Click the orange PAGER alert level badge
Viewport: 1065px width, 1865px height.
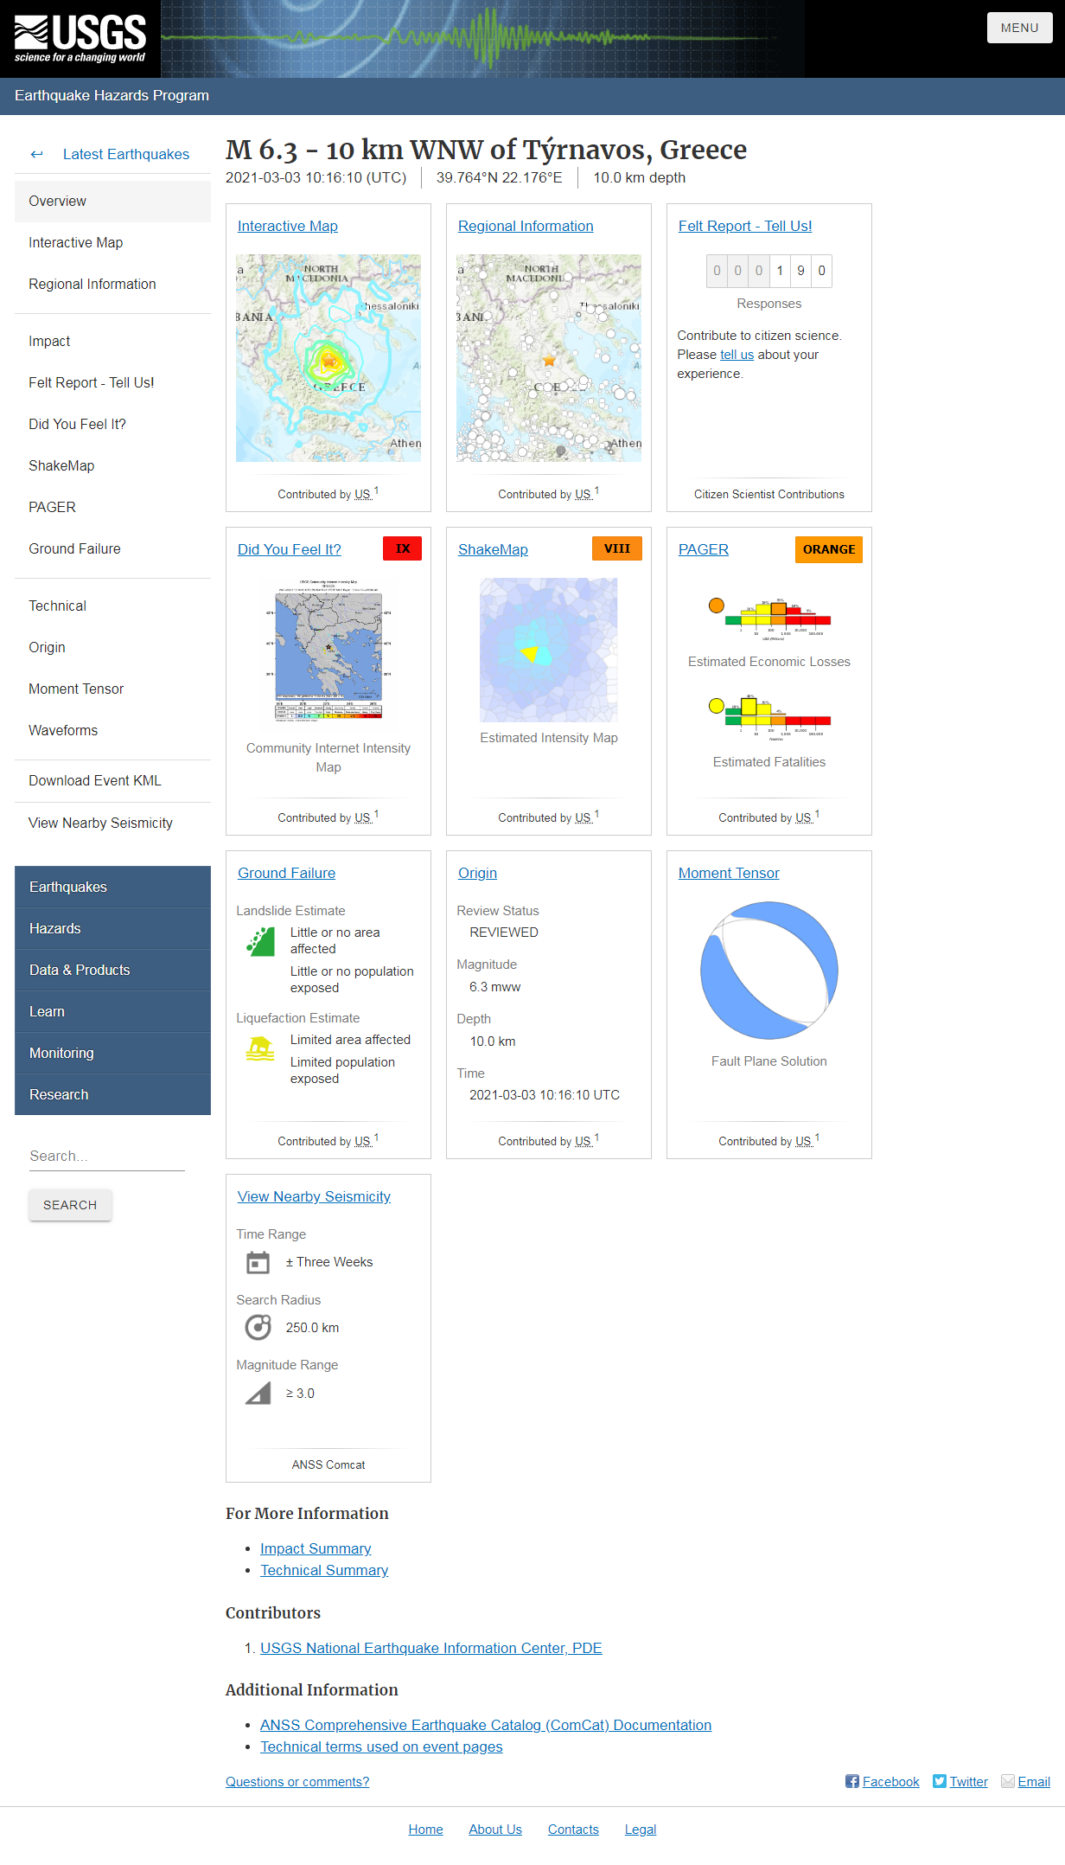[828, 549]
